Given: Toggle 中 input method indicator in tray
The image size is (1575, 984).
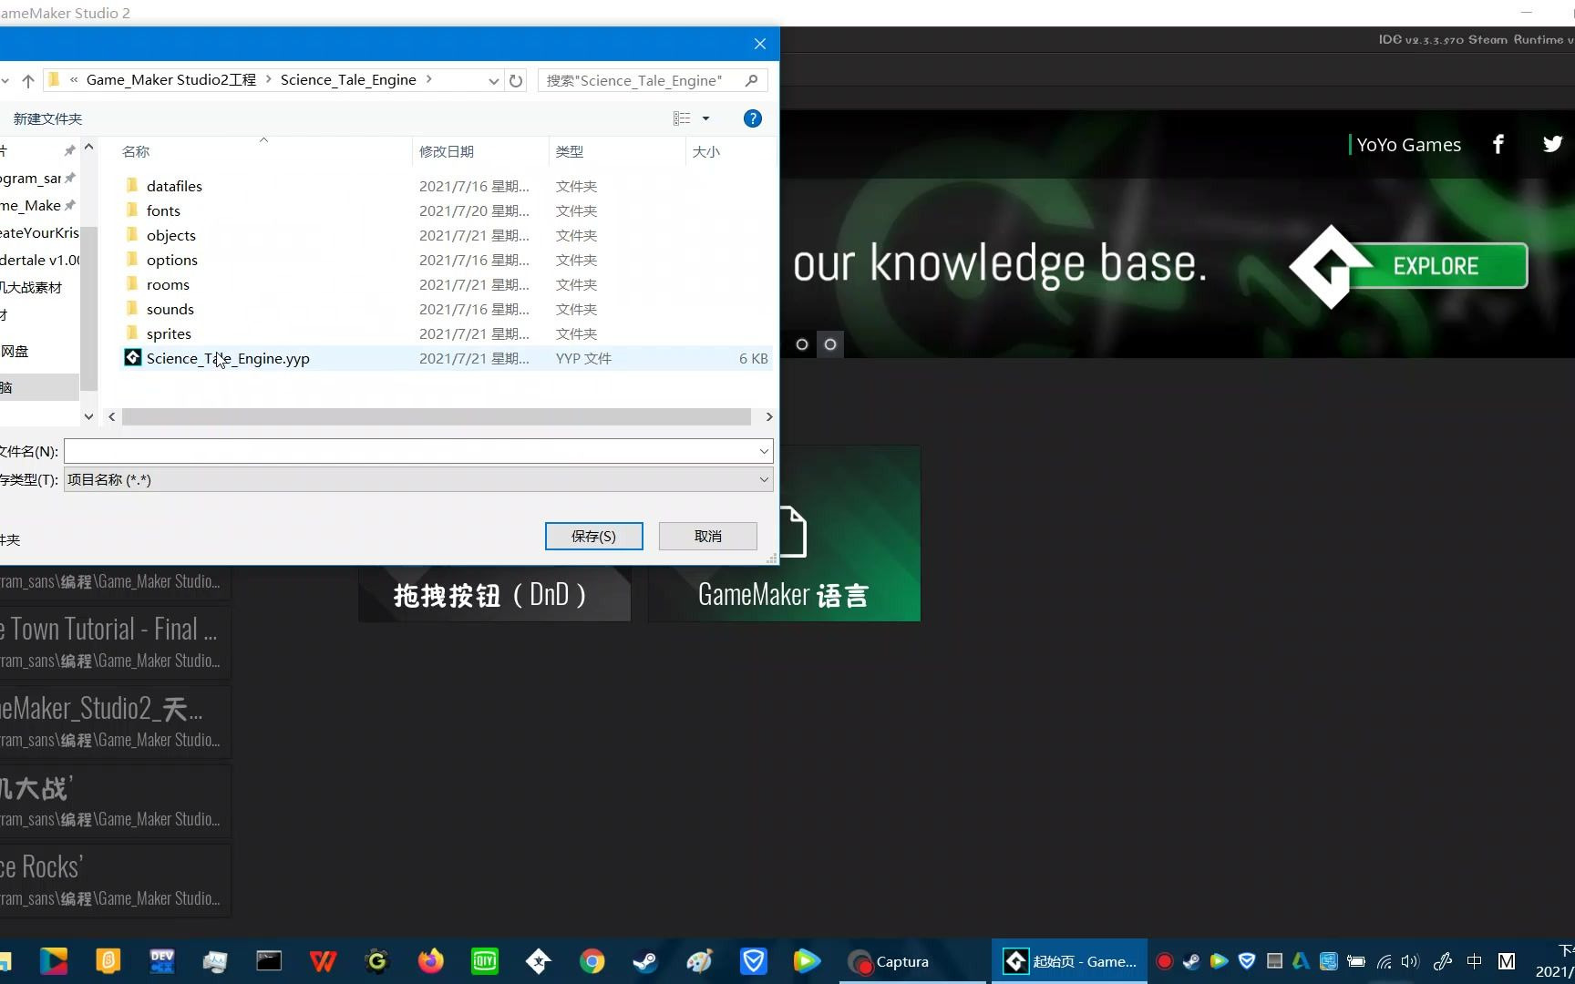Looking at the screenshot, I should pyautogui.click(x=1474, y=961).
